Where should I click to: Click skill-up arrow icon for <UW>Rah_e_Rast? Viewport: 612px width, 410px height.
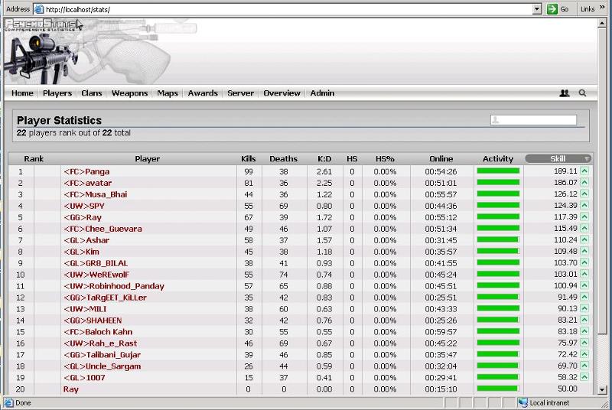click(584, 343)
